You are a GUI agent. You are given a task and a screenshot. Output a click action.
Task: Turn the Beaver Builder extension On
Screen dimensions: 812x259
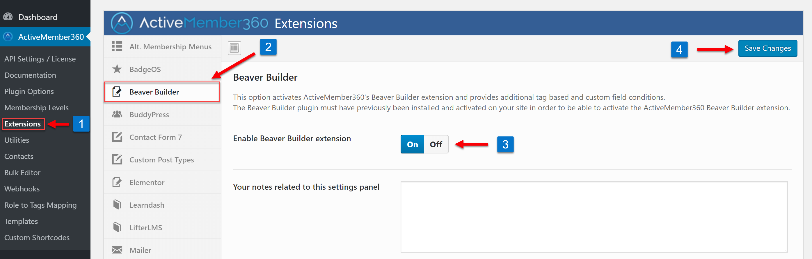coord(412,144)
